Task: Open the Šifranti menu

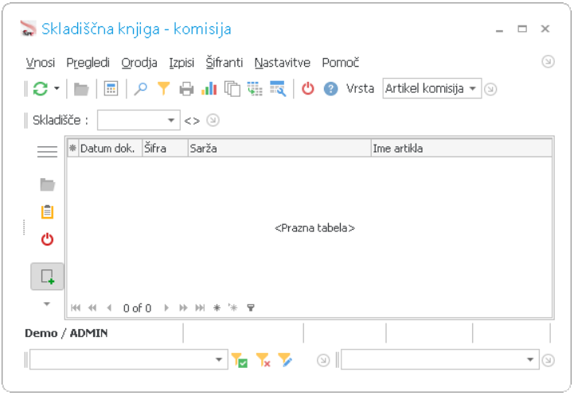Action: pyautogui.click(x=225, y=63)
